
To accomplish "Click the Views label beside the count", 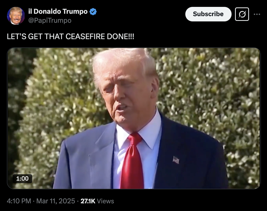I will coord(105,201).
